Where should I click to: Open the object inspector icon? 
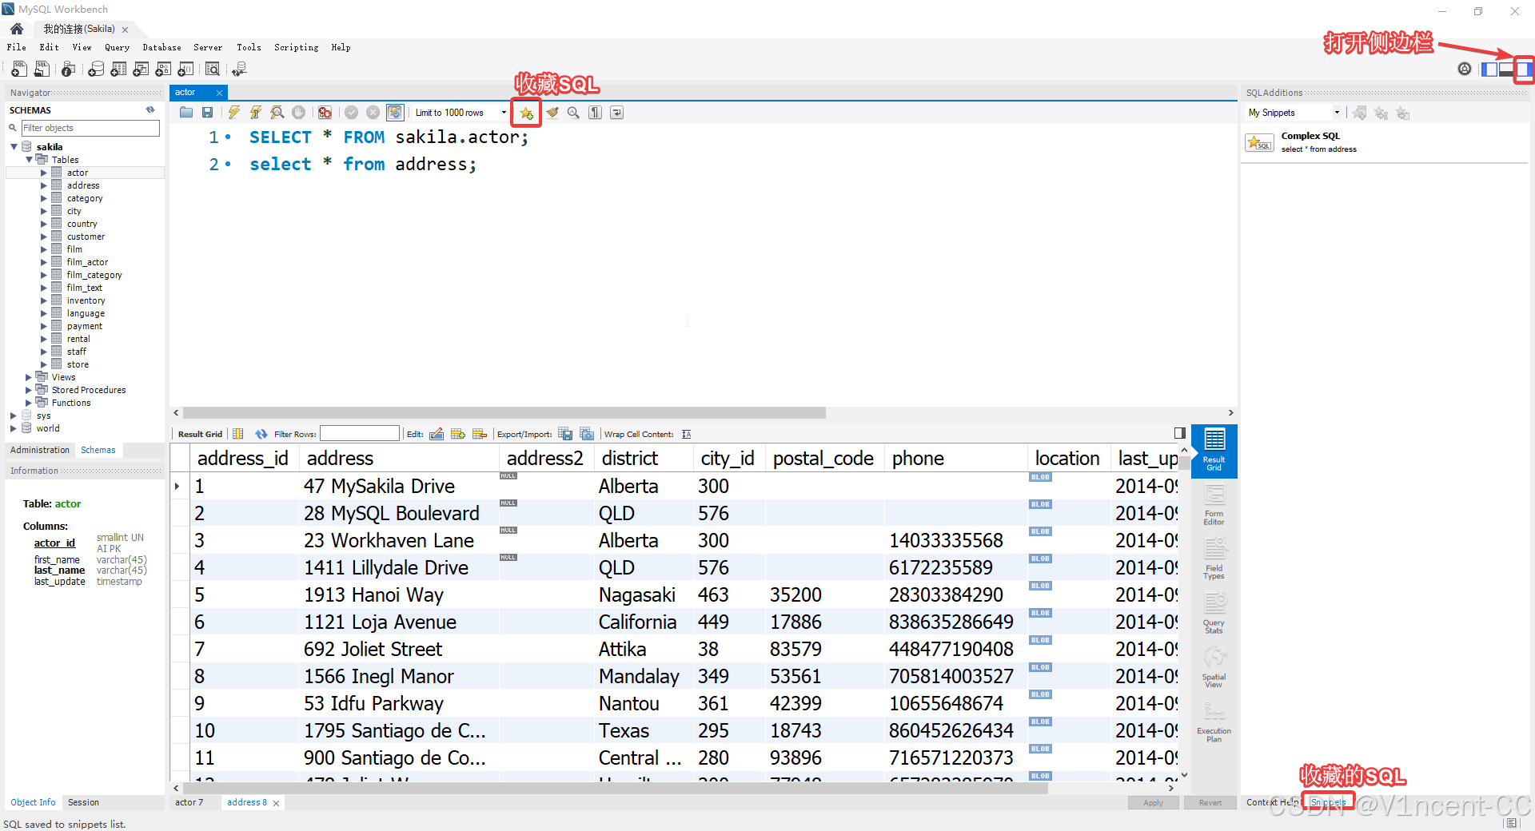click(x=69, y=70)
